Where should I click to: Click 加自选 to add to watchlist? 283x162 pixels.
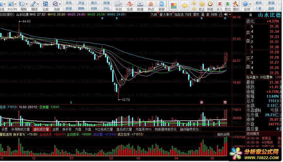(x=179, y=14)
